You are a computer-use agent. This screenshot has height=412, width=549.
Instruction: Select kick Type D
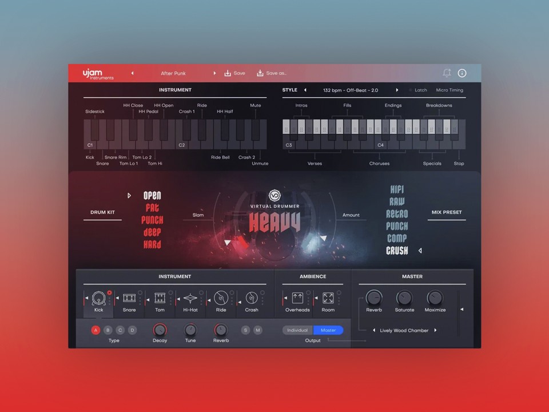click(132, 330)
